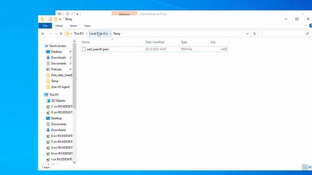Screen dimensions: 312x175
Task: Maximize the Temp Explorer window
Action: [x=297, y=19]
